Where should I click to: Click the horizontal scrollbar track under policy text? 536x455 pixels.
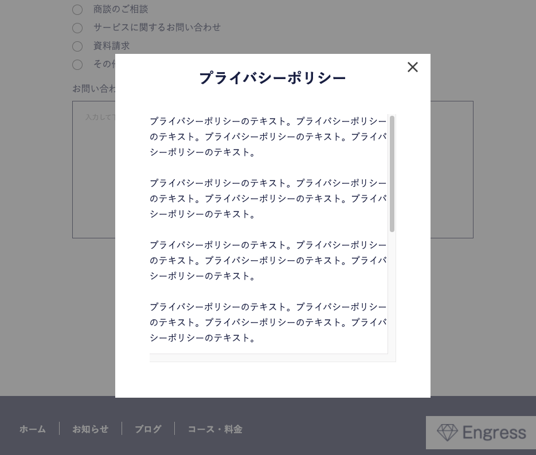pyautogui.click(x=268, y=358)
